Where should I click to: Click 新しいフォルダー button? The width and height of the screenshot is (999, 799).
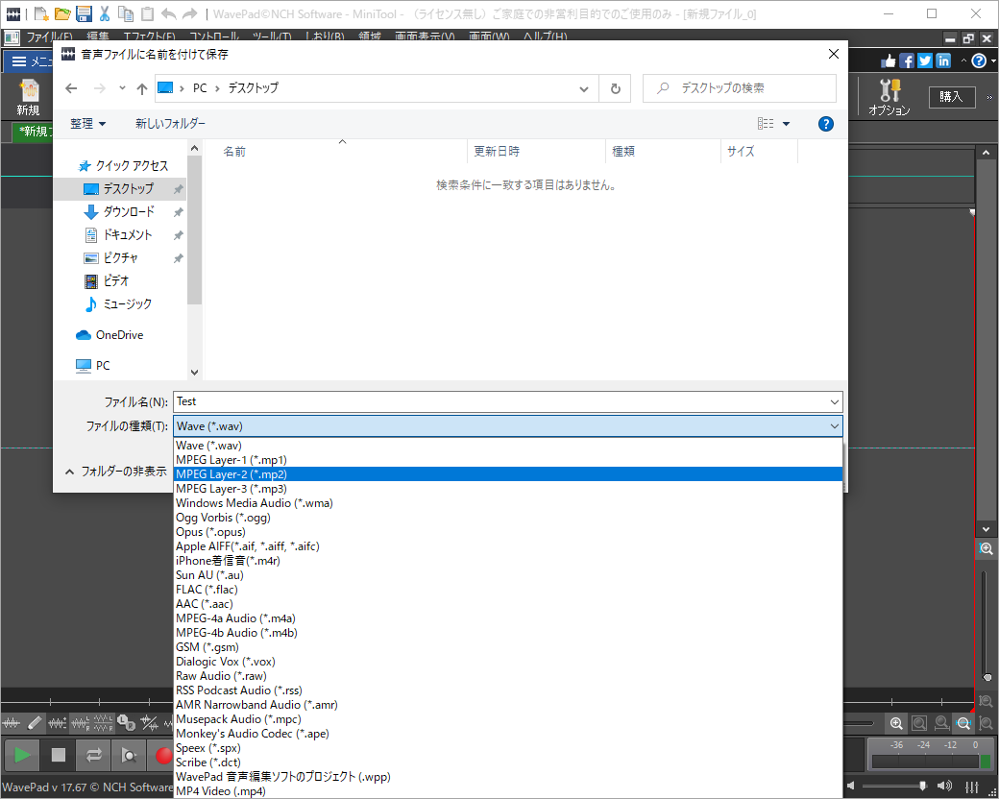[170, 124]
